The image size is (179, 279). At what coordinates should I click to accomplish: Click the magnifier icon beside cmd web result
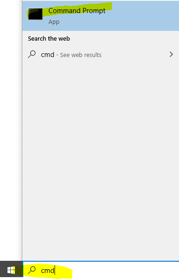point(32,54)
